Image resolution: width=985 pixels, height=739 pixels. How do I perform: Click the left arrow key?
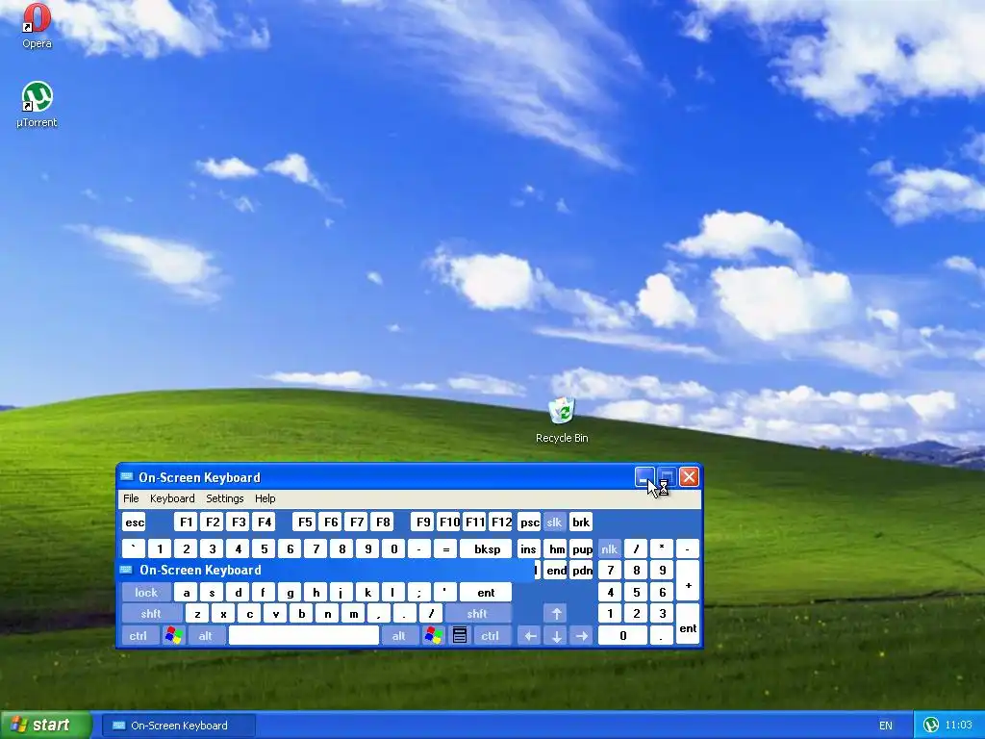click(530, 635)
